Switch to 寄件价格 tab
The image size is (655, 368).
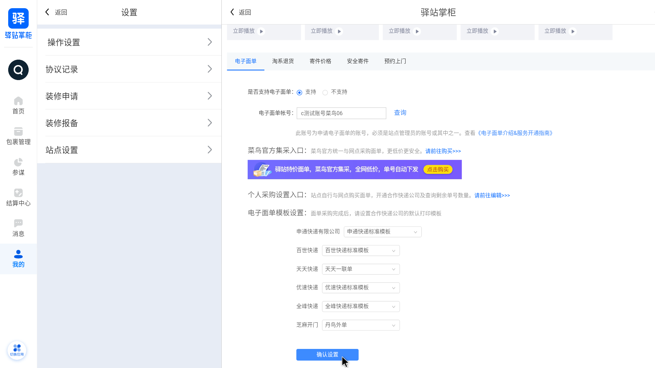click(320, 61)
